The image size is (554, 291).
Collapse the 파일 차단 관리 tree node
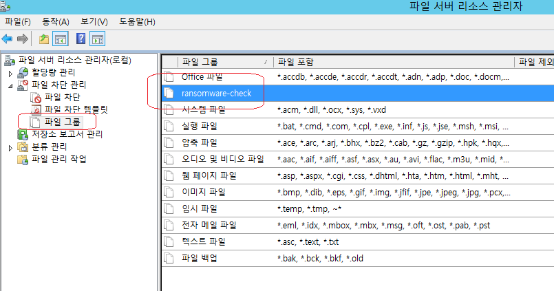coord(10,86)
